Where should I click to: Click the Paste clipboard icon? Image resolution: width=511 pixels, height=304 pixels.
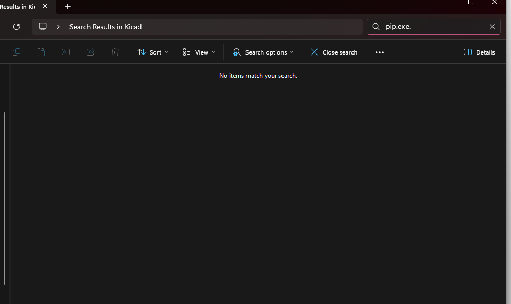point(41,52)
